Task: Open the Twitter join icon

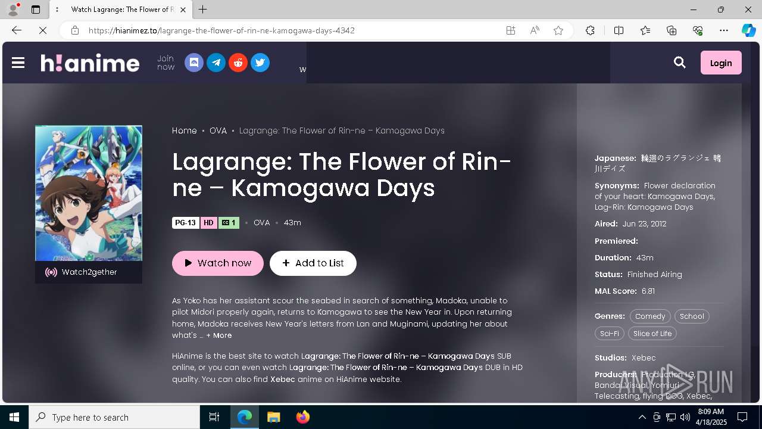Action: [260, 63]
